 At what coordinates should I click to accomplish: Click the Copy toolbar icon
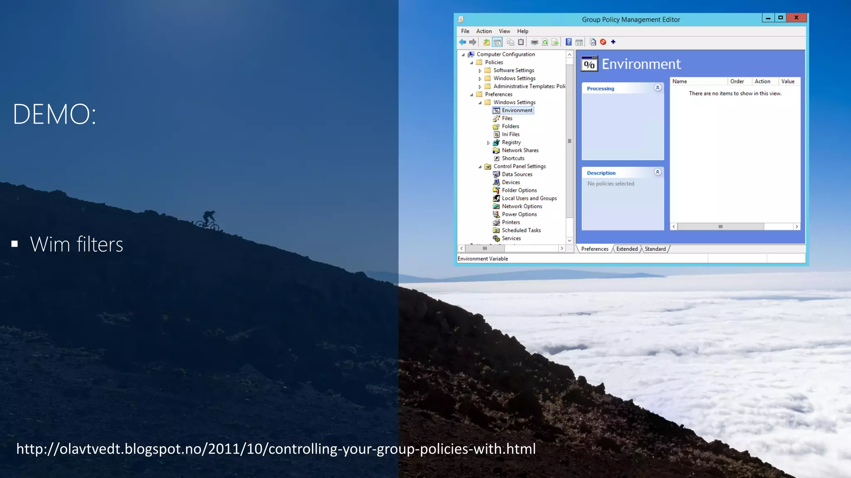pyautogui.click(x=510, y=42)
